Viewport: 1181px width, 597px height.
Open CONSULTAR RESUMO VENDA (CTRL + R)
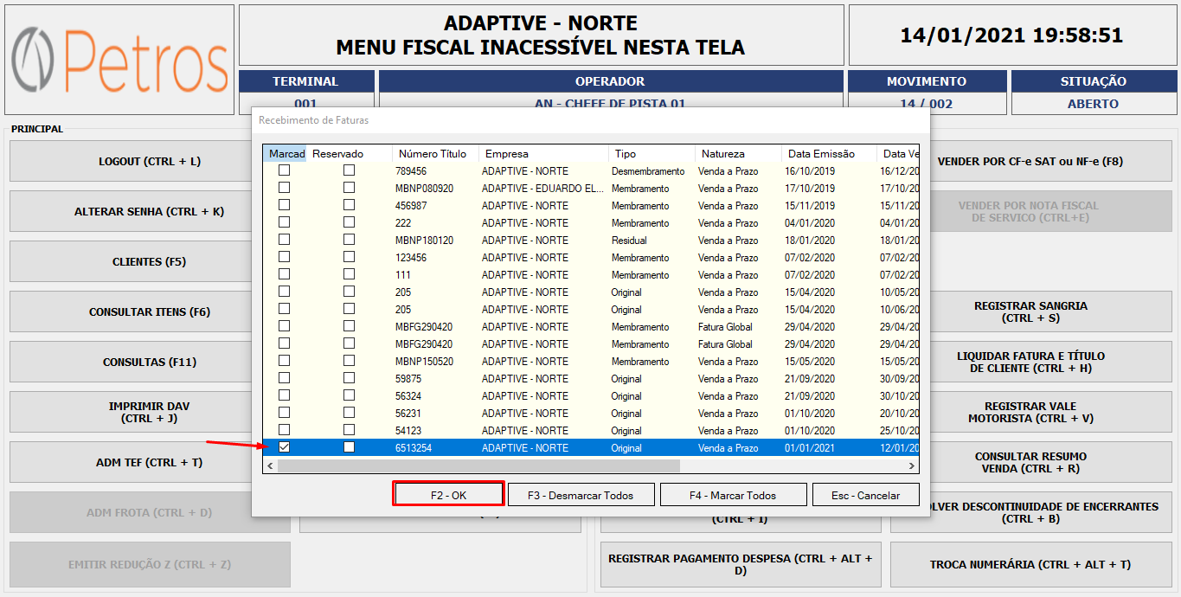point(1051,463)
